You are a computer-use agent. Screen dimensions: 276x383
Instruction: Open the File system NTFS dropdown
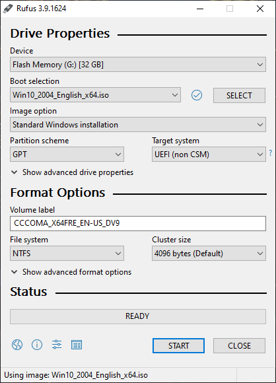coord(67,254)
